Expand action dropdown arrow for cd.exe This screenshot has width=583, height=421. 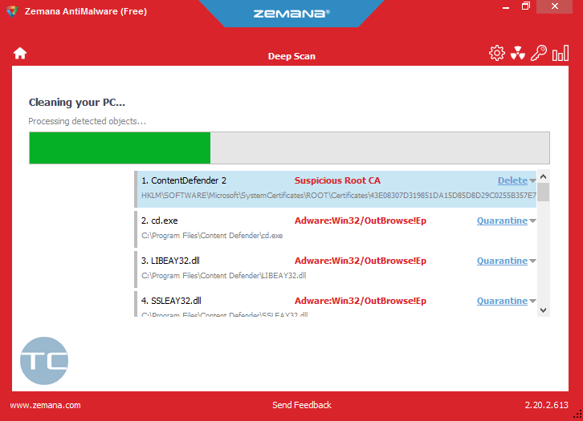click(532, 221)
